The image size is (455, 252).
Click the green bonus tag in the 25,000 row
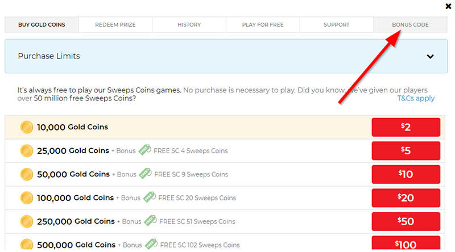(144, 151)
